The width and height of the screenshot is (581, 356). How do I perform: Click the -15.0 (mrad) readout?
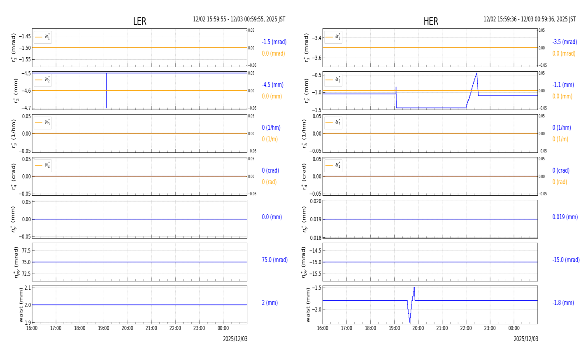566,260
